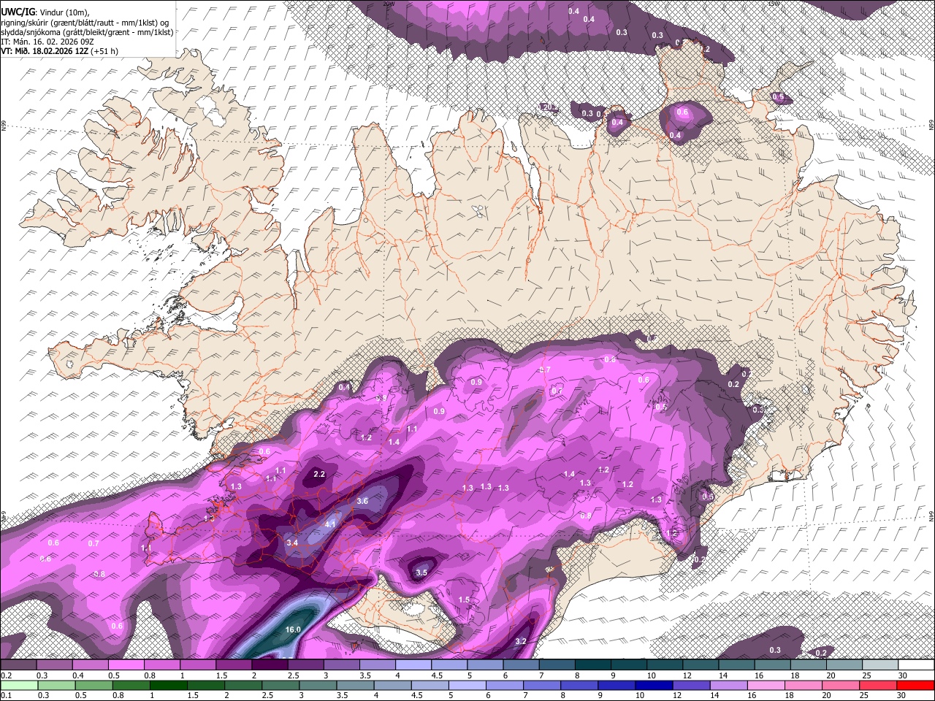Click the header line 'UWC/IG: Vindur (10m),'
935x701 pixels.
pos(44,12)
